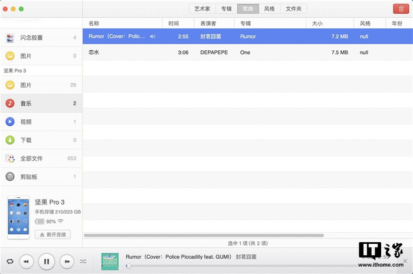This screenshot has width=413, height=274.
Task: Switch to the 艺术家 tab
Action: tap(203, 9)
